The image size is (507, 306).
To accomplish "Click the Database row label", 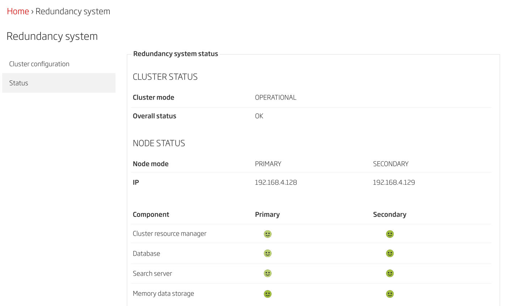I will [x=146, y=253].
